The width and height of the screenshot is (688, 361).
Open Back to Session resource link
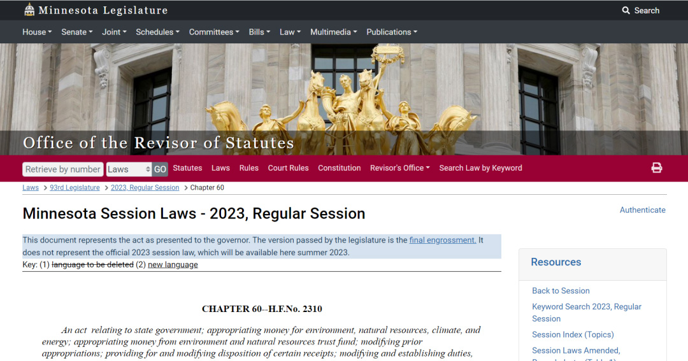pyautogui.click(x=561, y=291)
